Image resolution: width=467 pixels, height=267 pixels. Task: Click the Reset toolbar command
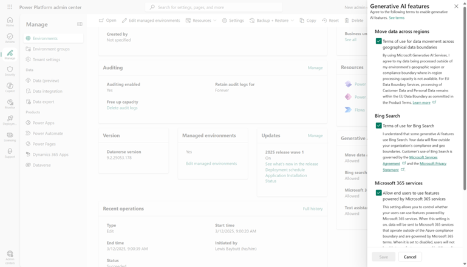pos(330,20)
